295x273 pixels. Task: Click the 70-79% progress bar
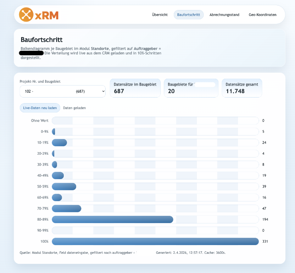(x=67, y=209)
